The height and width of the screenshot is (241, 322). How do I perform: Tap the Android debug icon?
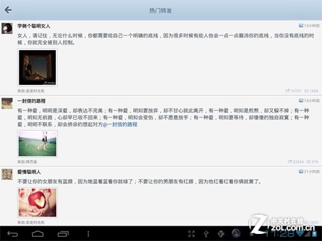[221, 234]
